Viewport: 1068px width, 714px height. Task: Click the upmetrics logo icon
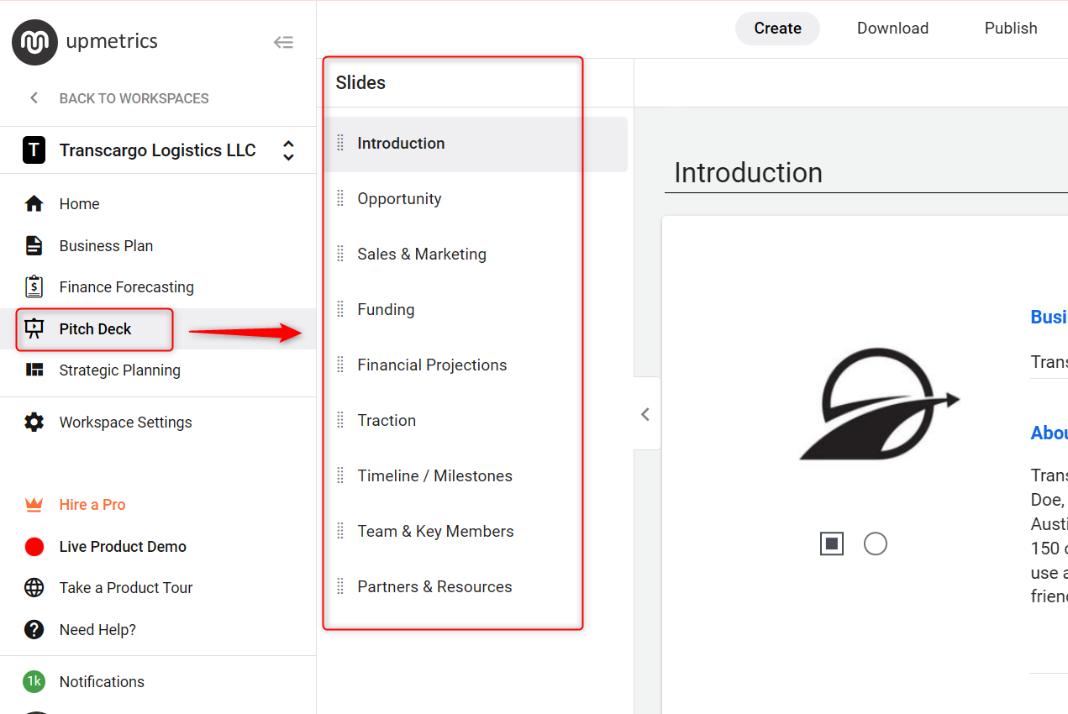[x=34, y=42]
